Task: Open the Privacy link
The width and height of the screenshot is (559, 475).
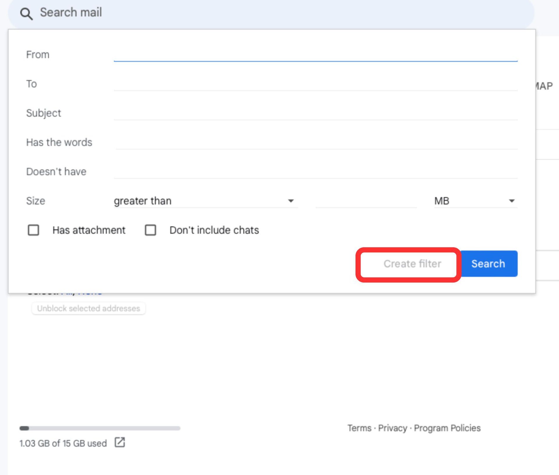Action: point(392,428)
